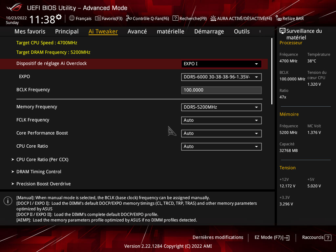
Task: Click the info icon in help panel
Action: (x=8, y=201)
